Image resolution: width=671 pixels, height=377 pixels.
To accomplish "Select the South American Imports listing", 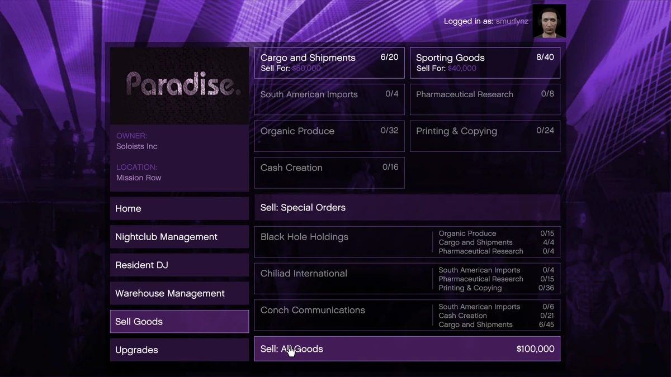I will (329, 99).
